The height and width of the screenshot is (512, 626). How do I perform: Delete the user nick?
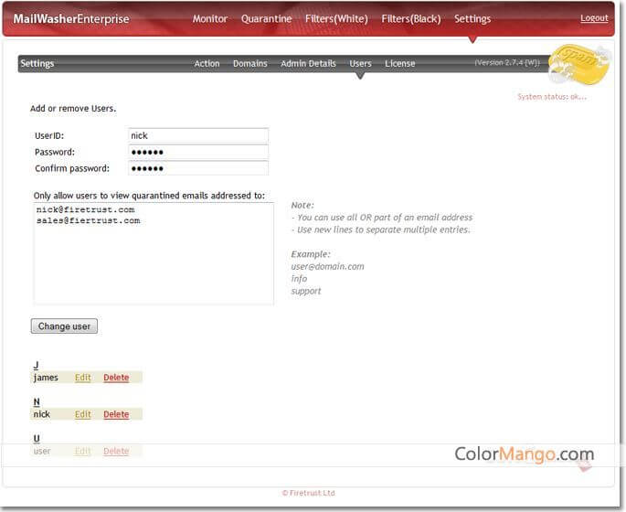tap(116, 414)
